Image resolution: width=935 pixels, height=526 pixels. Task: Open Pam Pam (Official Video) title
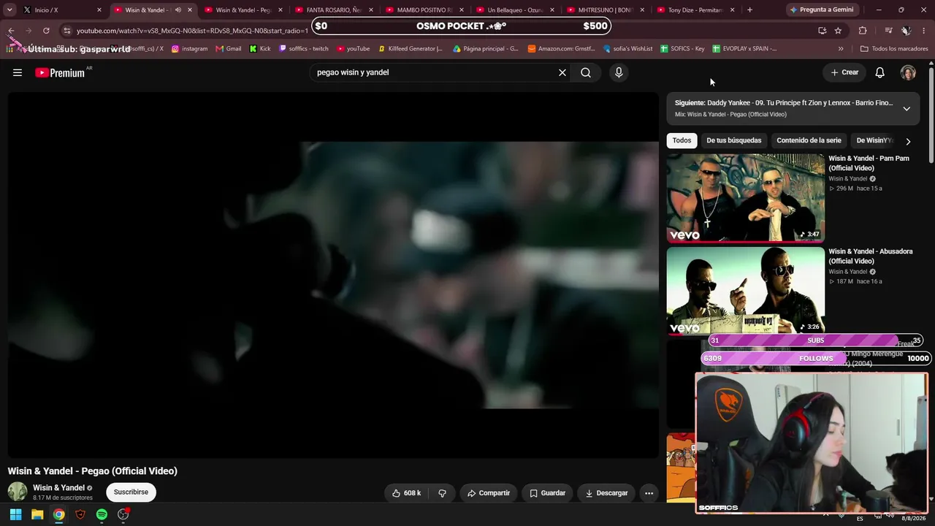[x=869, y=163]
